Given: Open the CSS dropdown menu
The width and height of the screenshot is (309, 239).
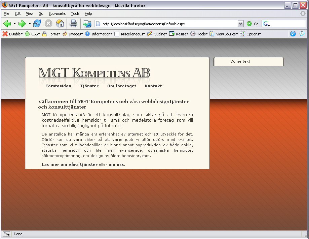Looking at the screenshot, I should [35, 34].
